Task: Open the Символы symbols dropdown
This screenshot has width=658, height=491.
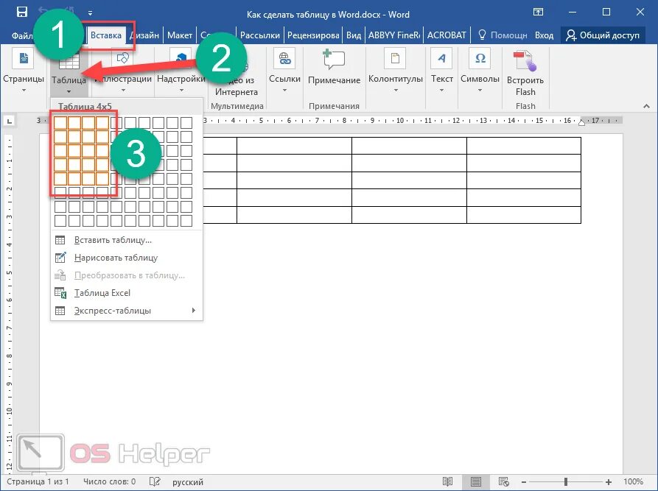Action: tap(480, 71)
